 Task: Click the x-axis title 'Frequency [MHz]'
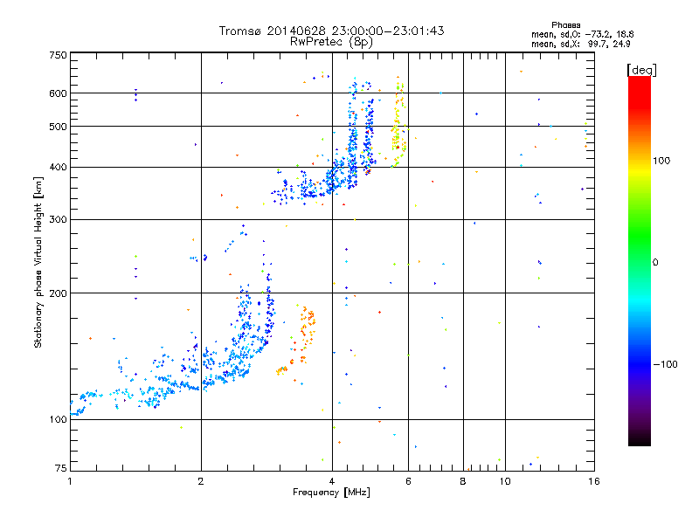point(331,493)
